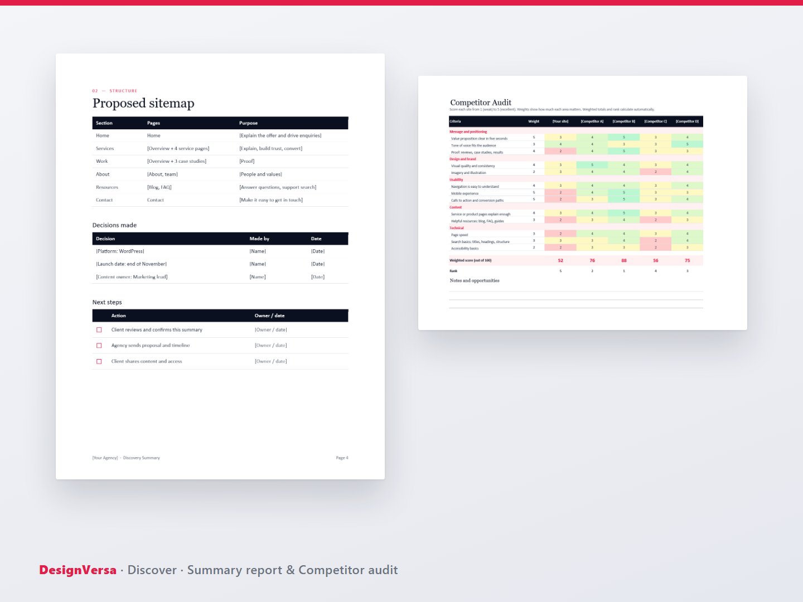Click the '[Your site]' column header
The height and width of the screenshot is (602, 803).
(x=560, y=121)
